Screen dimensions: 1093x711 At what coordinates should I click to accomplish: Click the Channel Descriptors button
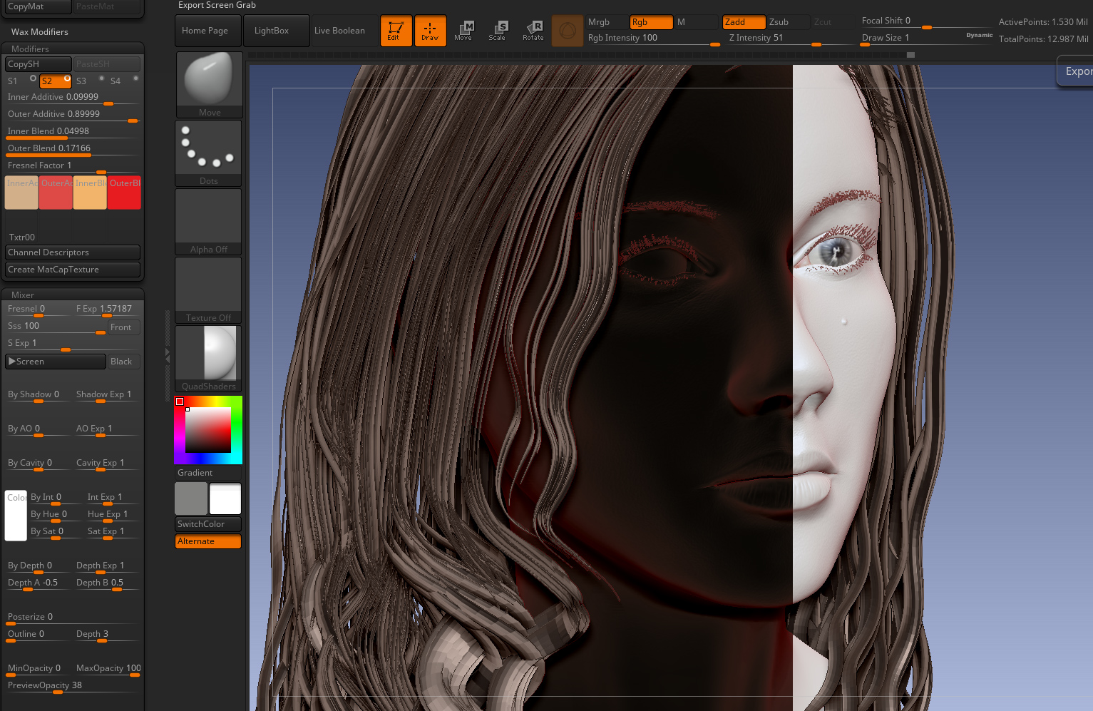[73, 252]
